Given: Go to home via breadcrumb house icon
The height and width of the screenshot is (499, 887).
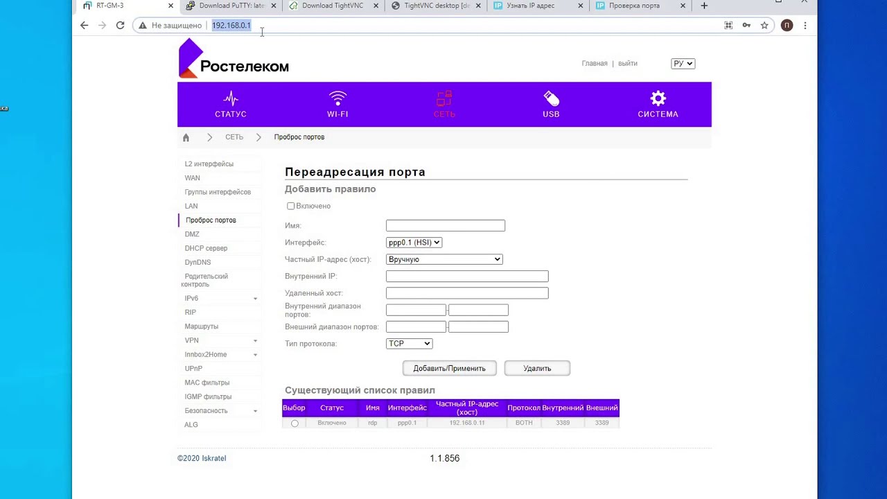Looking at the screenshot, I should [x=186, y=137].
